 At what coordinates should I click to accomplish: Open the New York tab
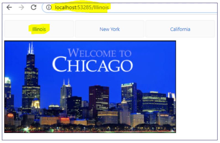point(109,29)
